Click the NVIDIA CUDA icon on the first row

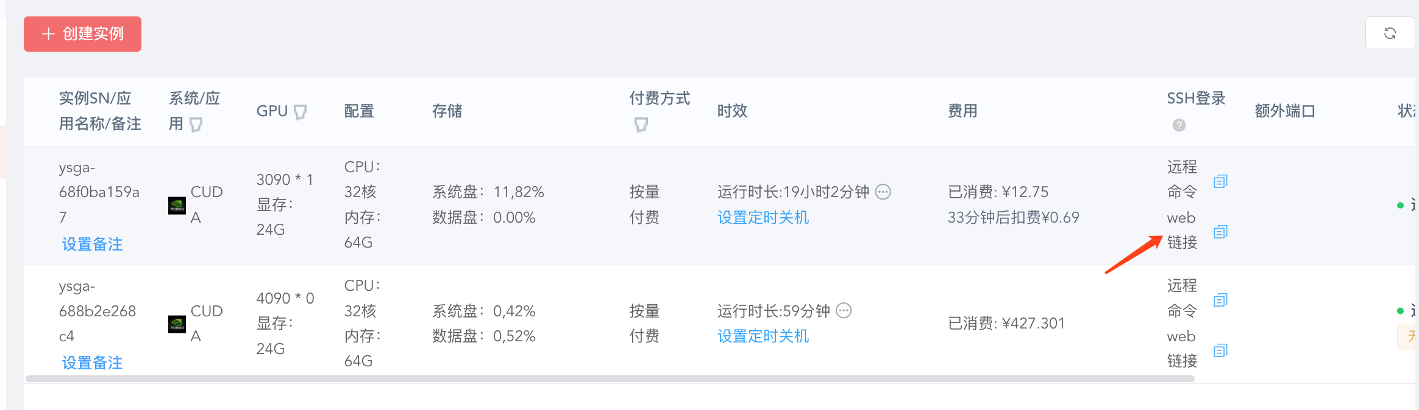(177, 206)
